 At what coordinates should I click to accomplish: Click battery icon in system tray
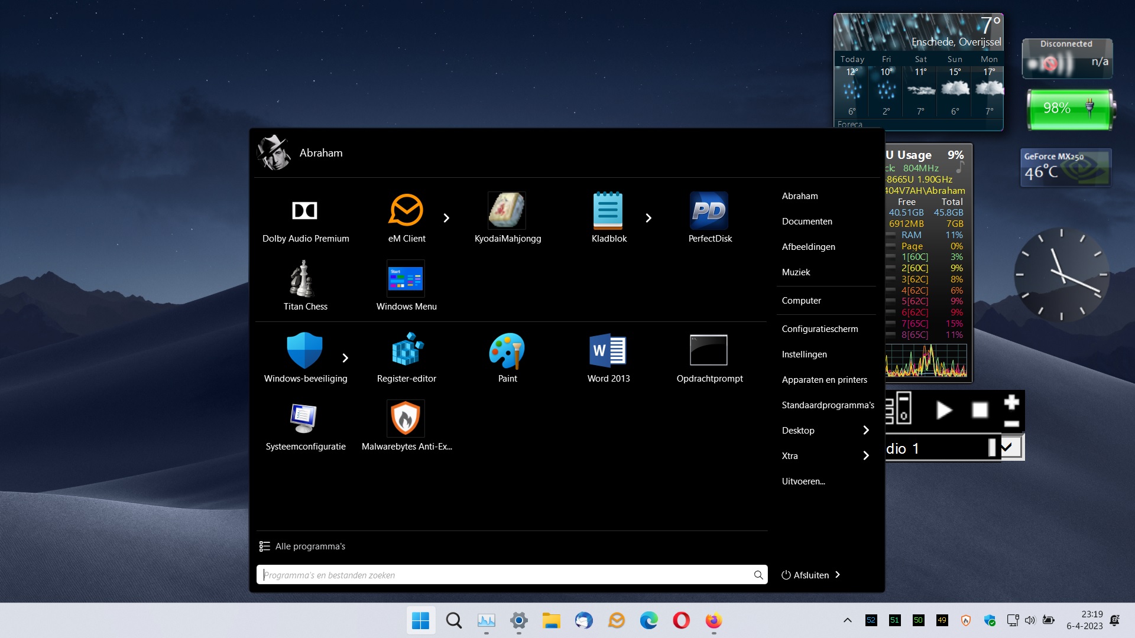(1049, 620)
